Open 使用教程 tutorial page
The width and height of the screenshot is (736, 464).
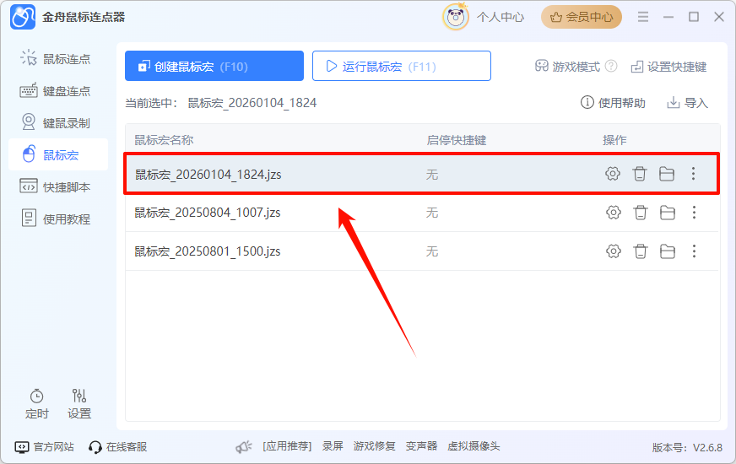click(56, 219)
